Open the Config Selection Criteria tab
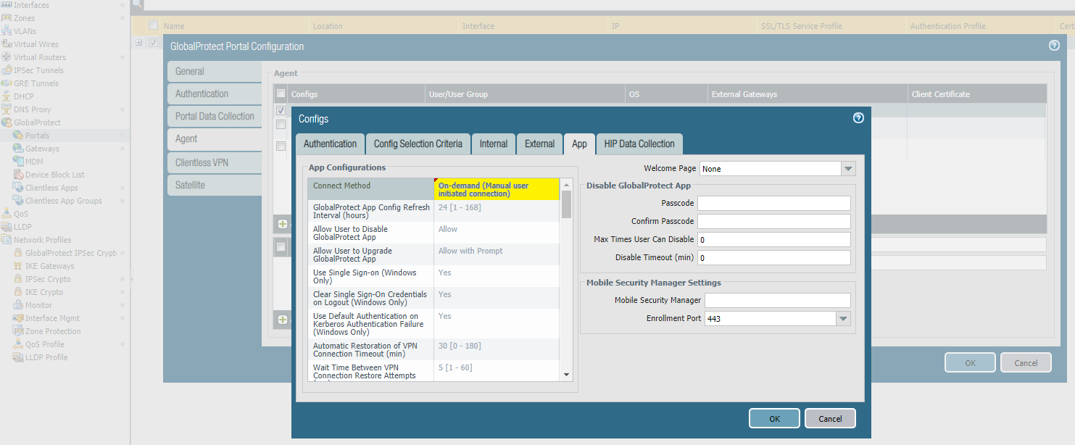Image resolution: width=1075 pixels, height=445 pixels. (x=418, y=144)
